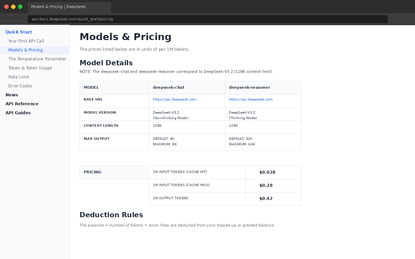Viewport: 415px width, 259px height.
Task: Expand the "API Guides" sidebar section
Action: click(x=18, y=113)
